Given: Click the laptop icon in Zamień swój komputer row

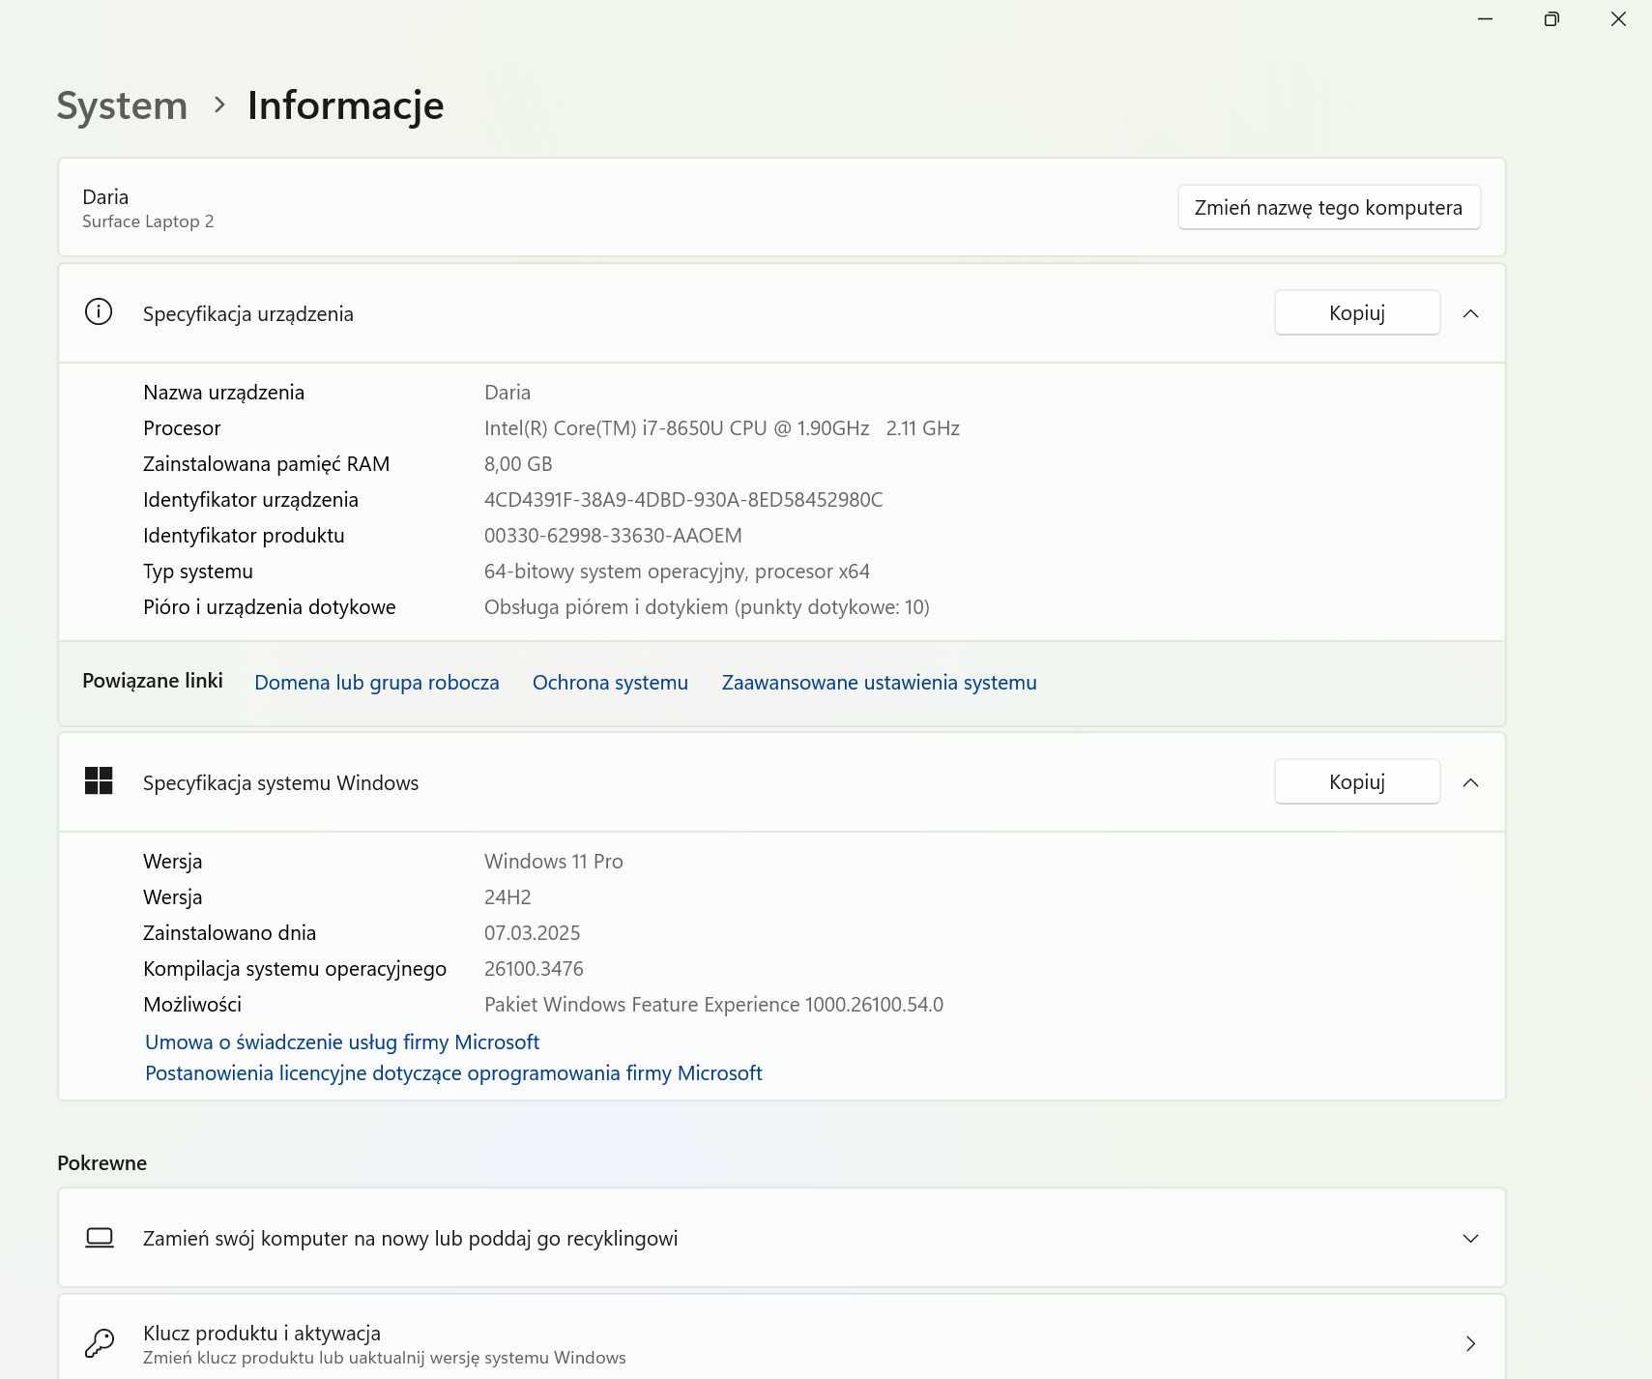Looking at the screenshot, I should [100, 1238].
